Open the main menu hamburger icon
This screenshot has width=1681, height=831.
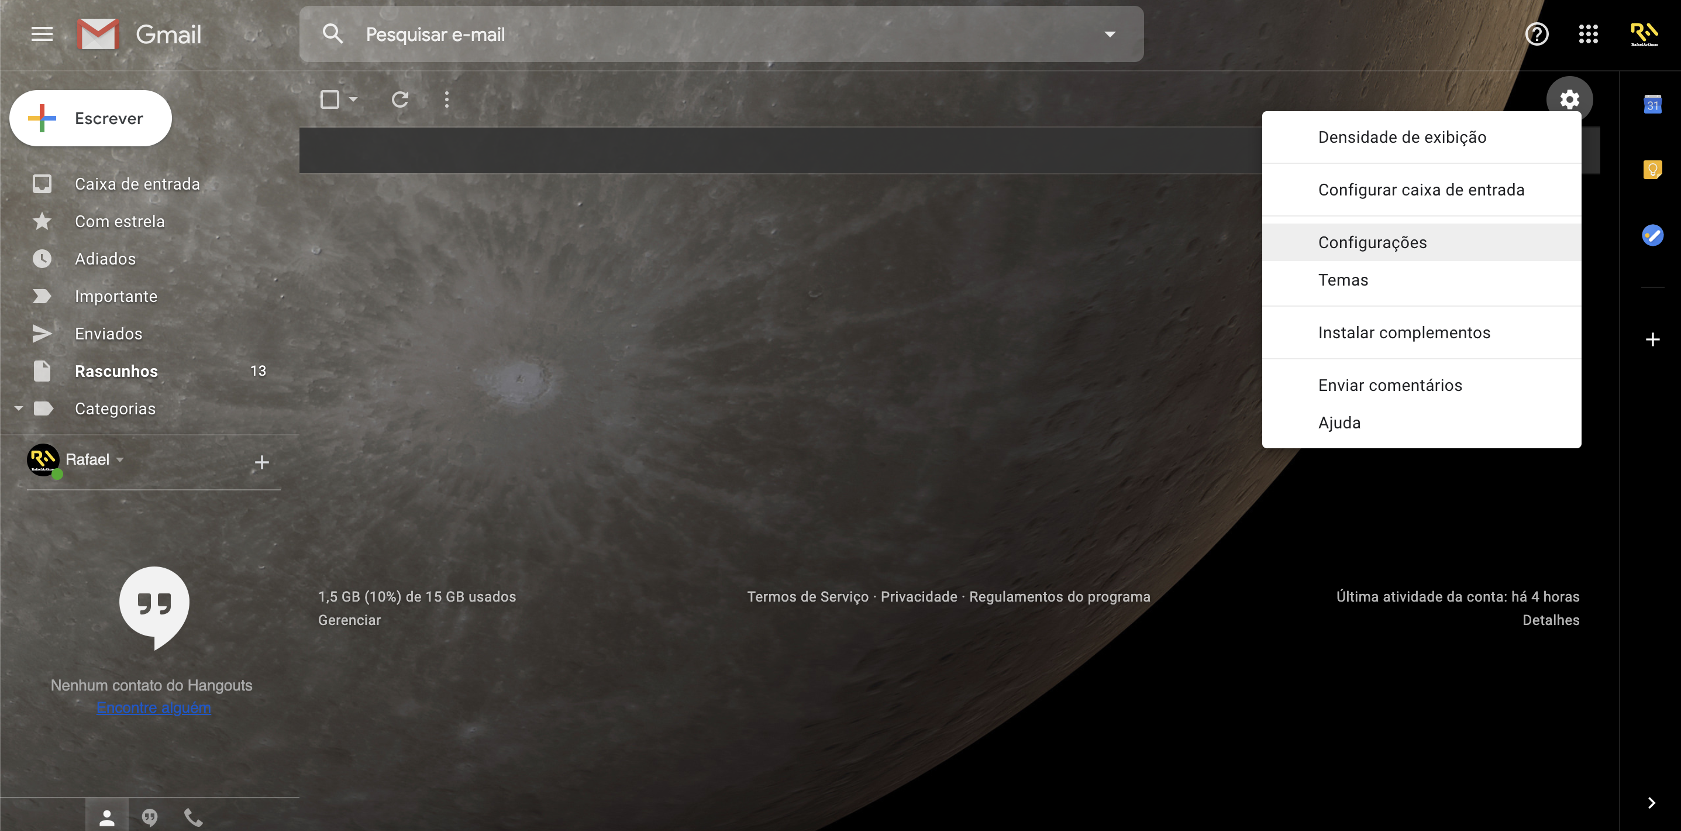pyautogui.click(x=42, y=34)
